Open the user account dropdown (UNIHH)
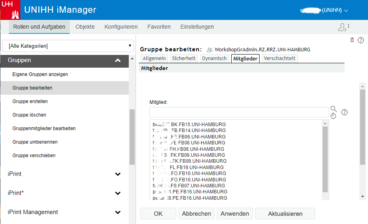 (325, 10)
